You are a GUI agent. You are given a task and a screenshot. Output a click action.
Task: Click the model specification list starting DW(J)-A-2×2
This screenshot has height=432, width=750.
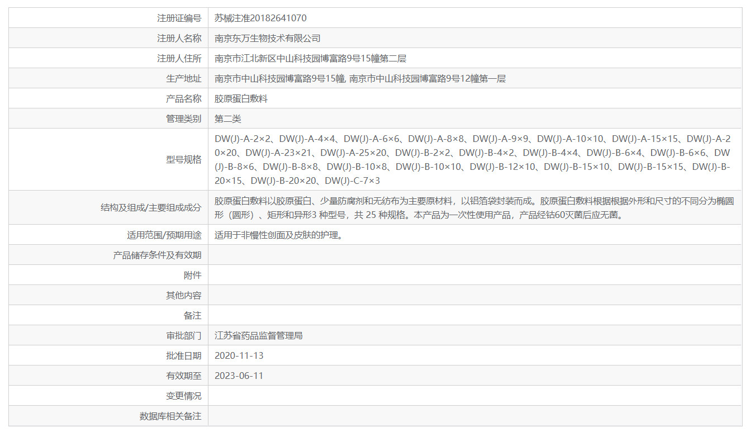(473, 159)
